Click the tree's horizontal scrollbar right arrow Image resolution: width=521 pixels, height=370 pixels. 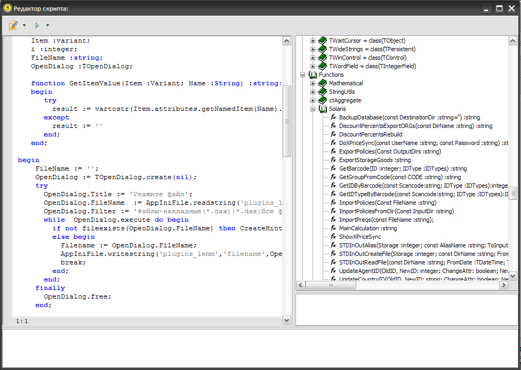point(504,285)
